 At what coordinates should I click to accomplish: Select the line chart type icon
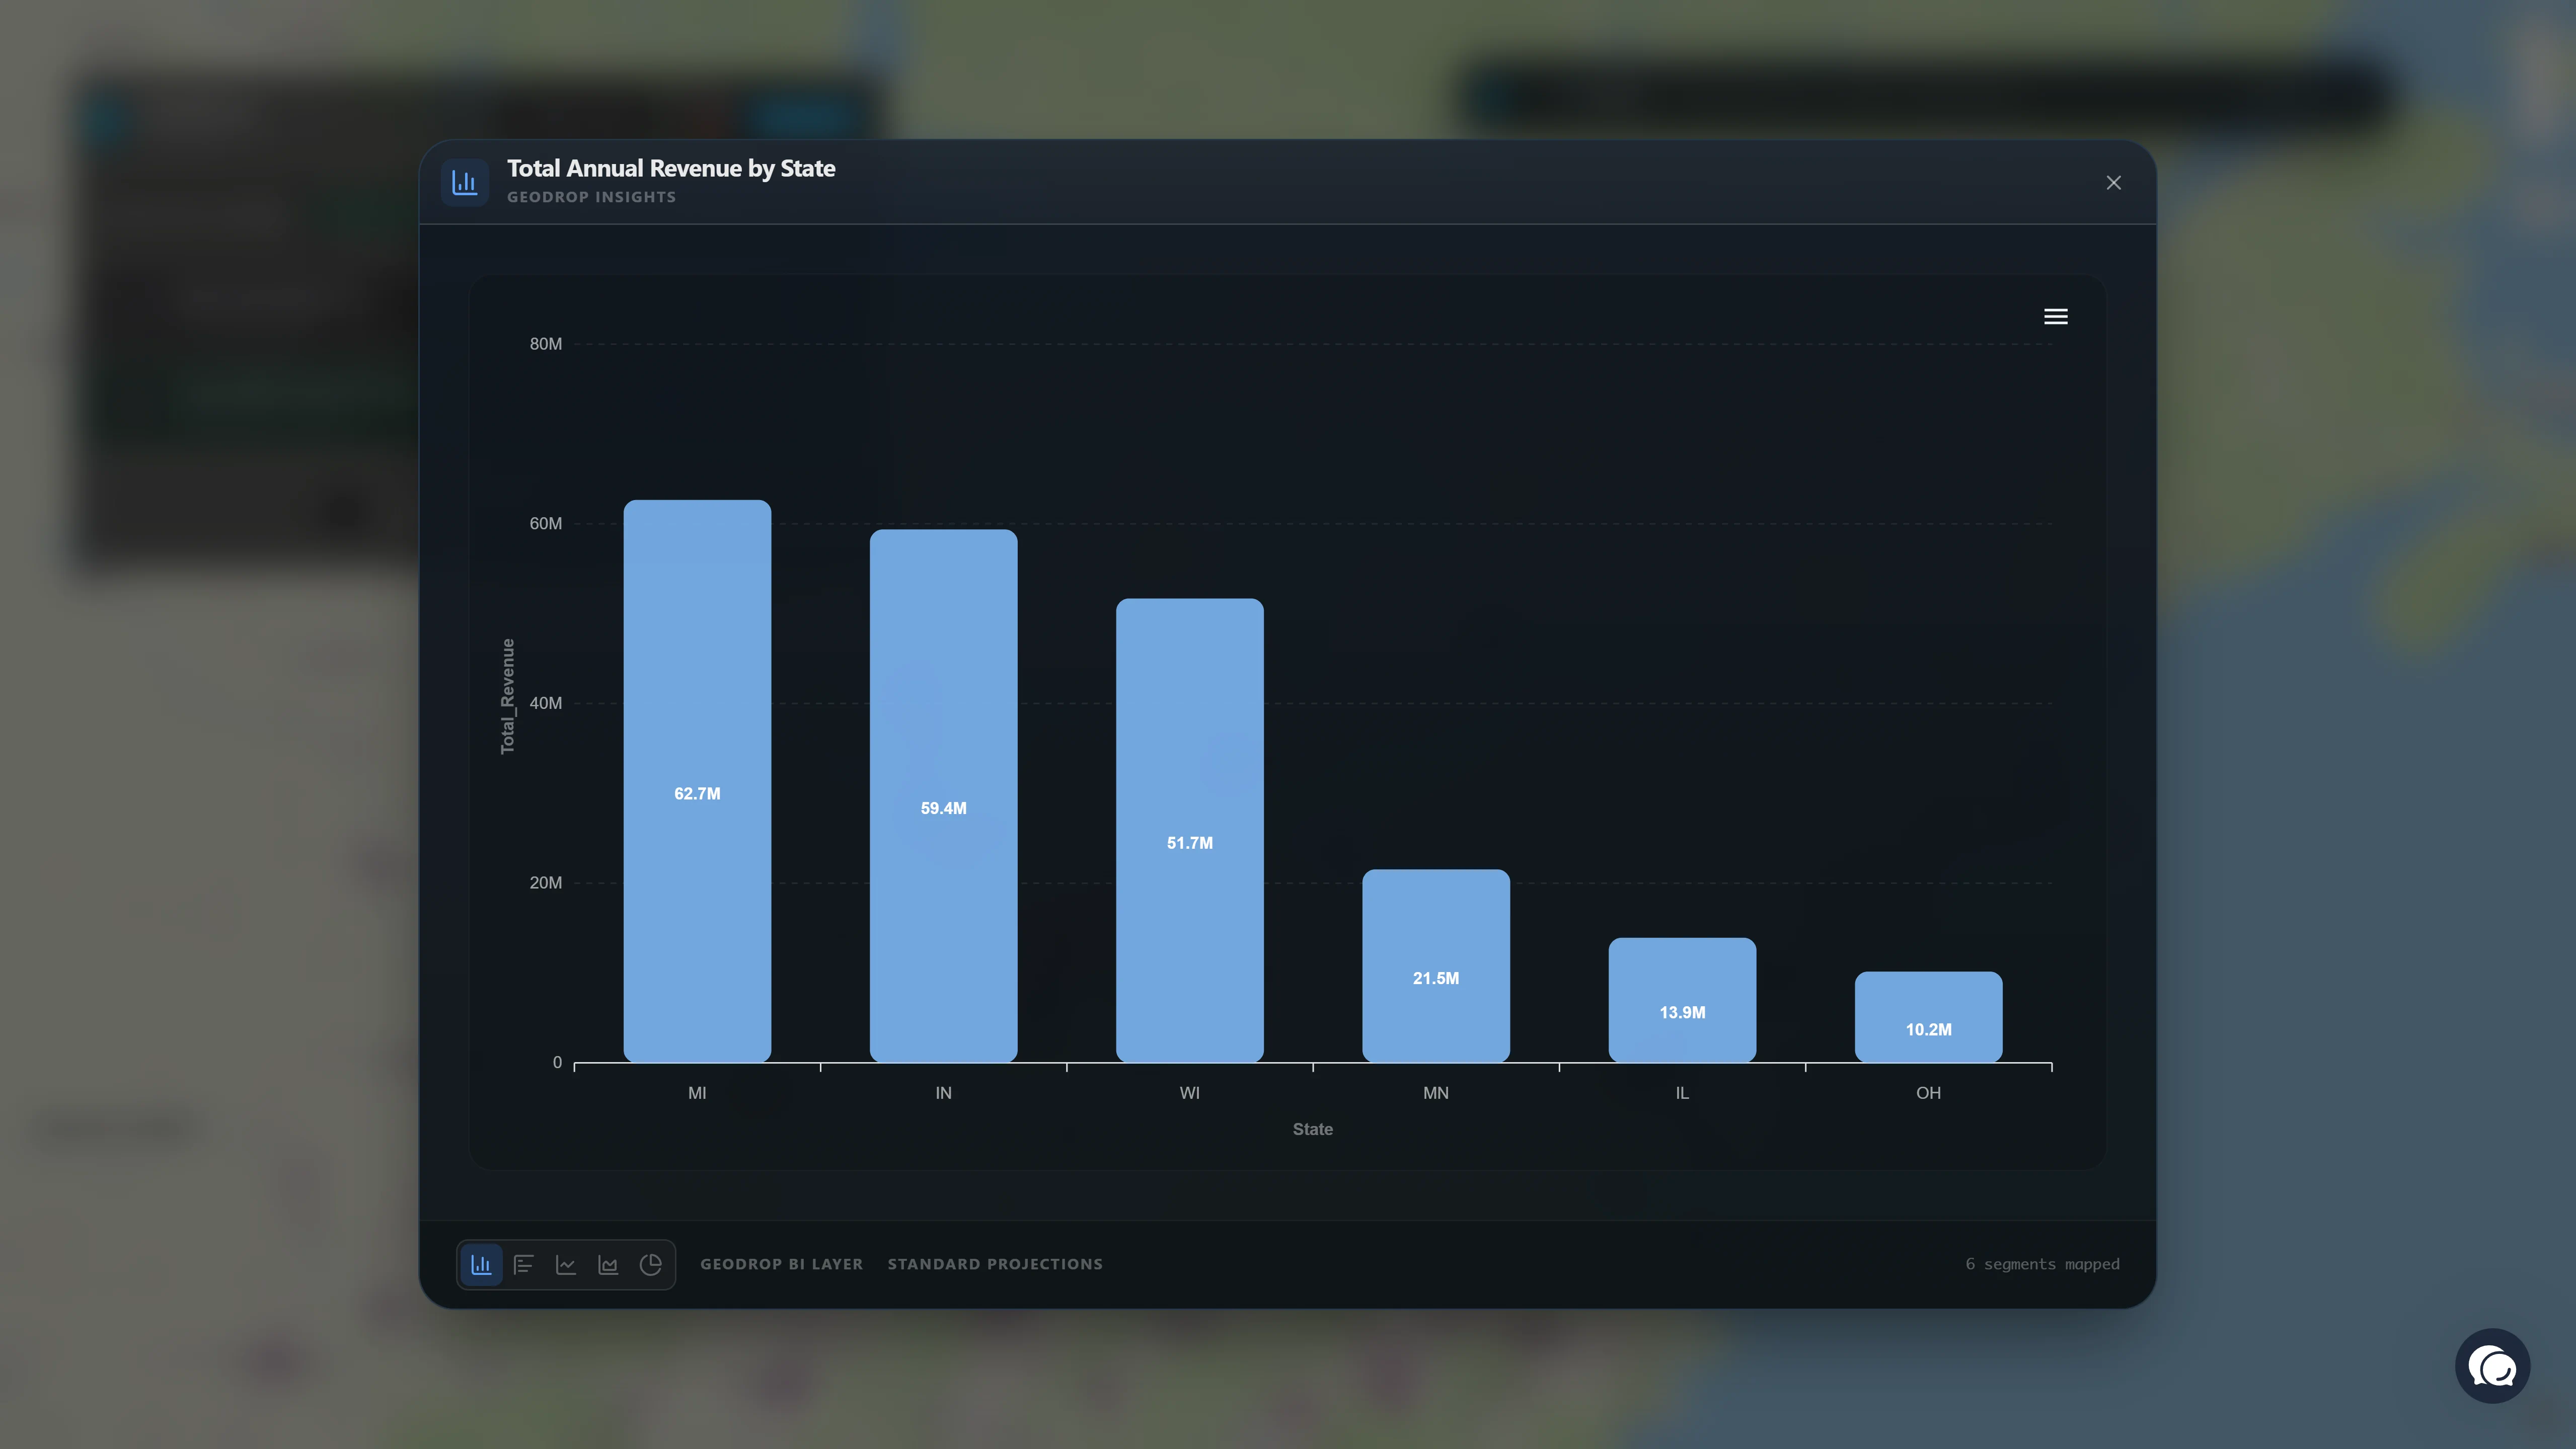pyautogui.click(x=566, y=1264)
